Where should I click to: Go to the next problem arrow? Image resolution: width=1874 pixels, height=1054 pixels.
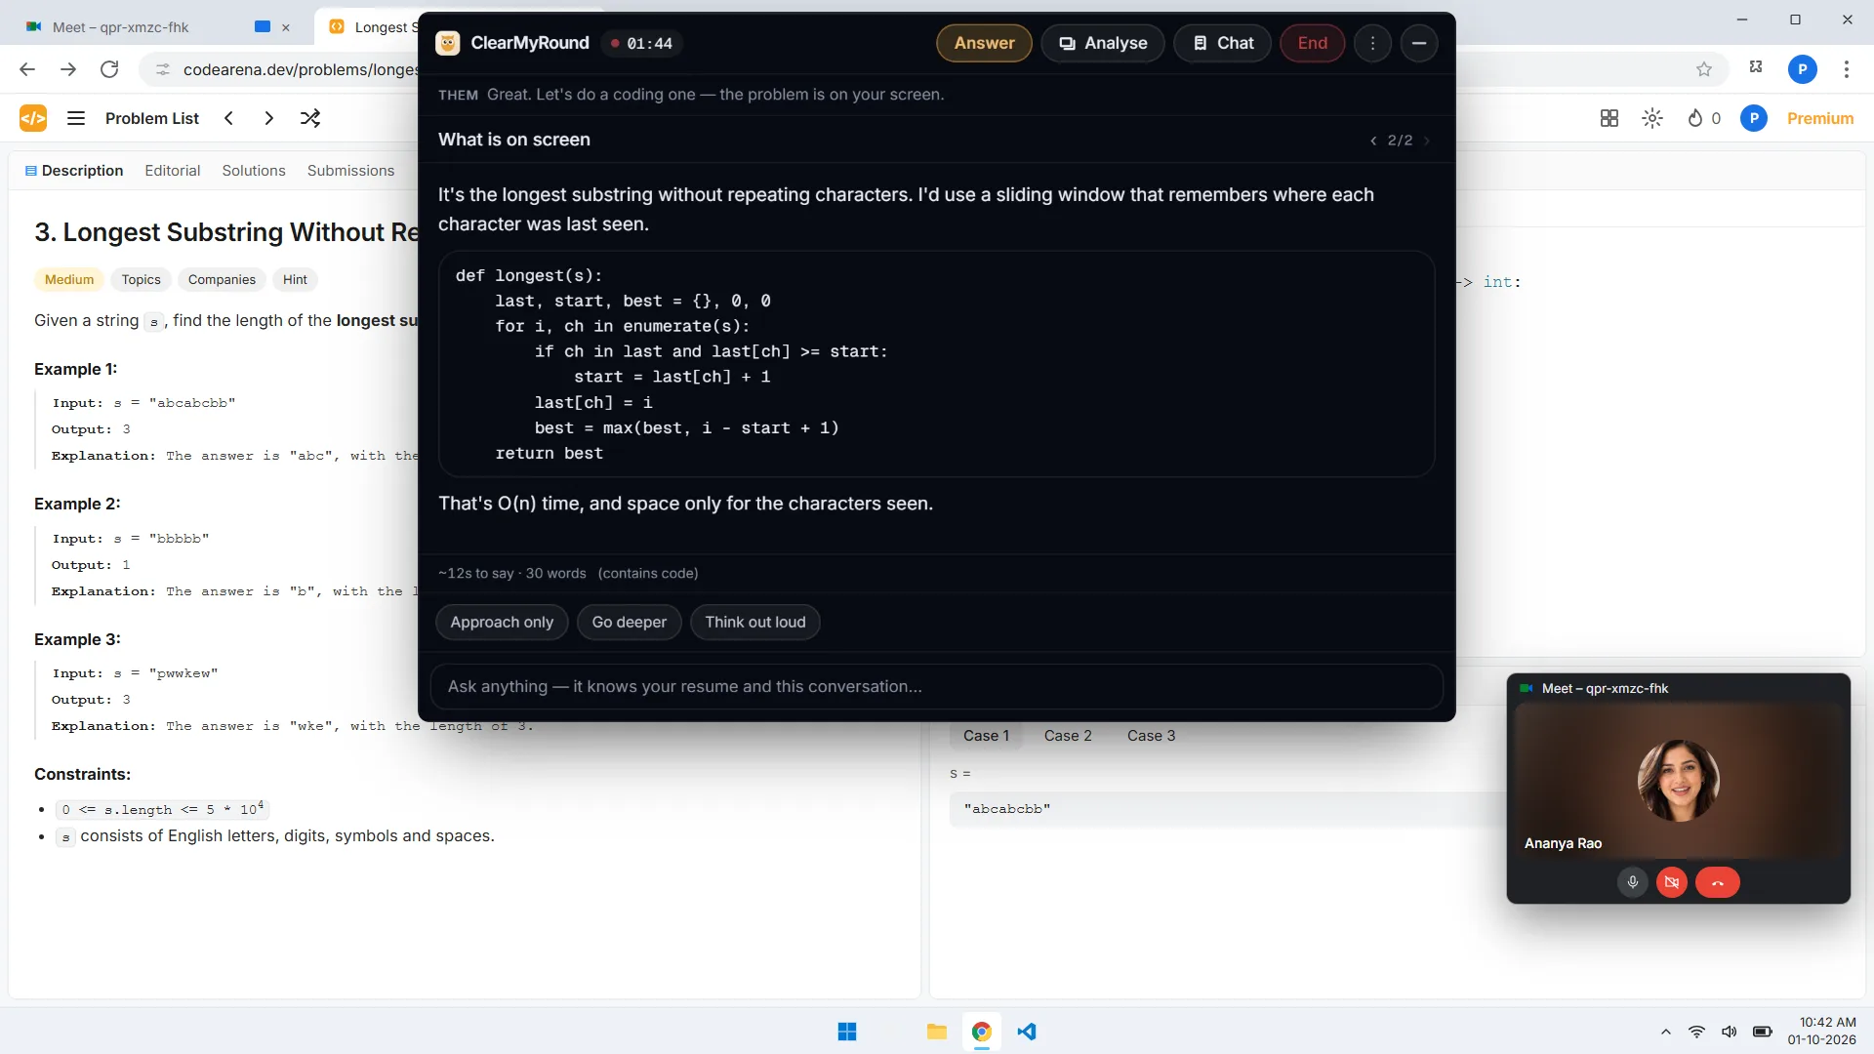(268, 118)
